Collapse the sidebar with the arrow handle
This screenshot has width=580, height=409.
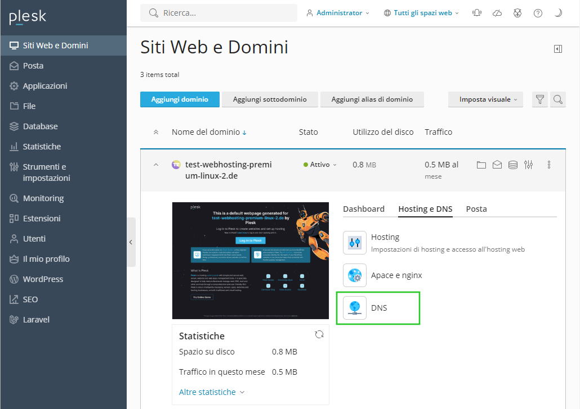coord(131,242)
